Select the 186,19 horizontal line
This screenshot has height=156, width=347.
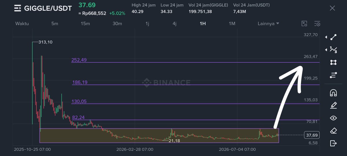pyautogui.click(x=195, y=85)
